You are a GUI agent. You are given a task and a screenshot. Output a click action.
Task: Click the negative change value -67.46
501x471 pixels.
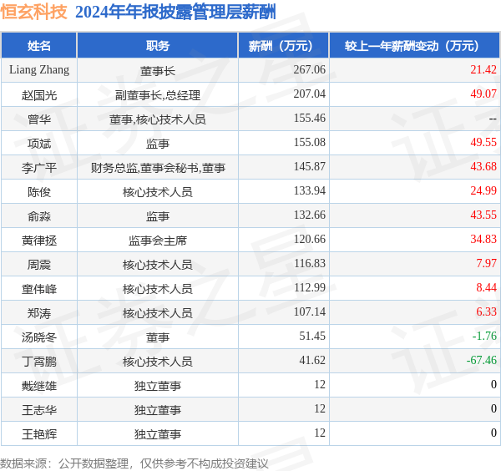tap(482, 361)
